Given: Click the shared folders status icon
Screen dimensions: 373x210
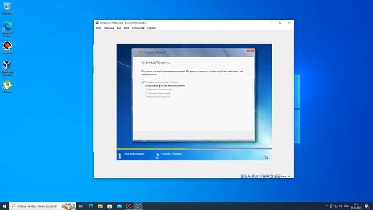Looking at the screenshot, I should coord(261,176).
